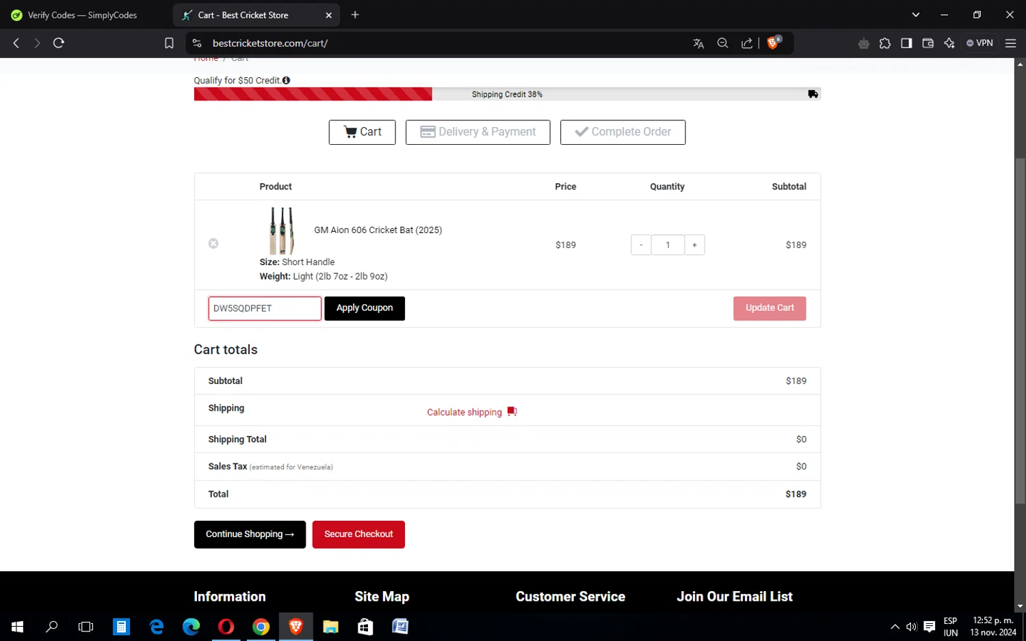This screenshot has height=641, width=1026.
Task: Open Microsoft Store from taskbar
Action: pyautogui.click(x=365, y=627)
